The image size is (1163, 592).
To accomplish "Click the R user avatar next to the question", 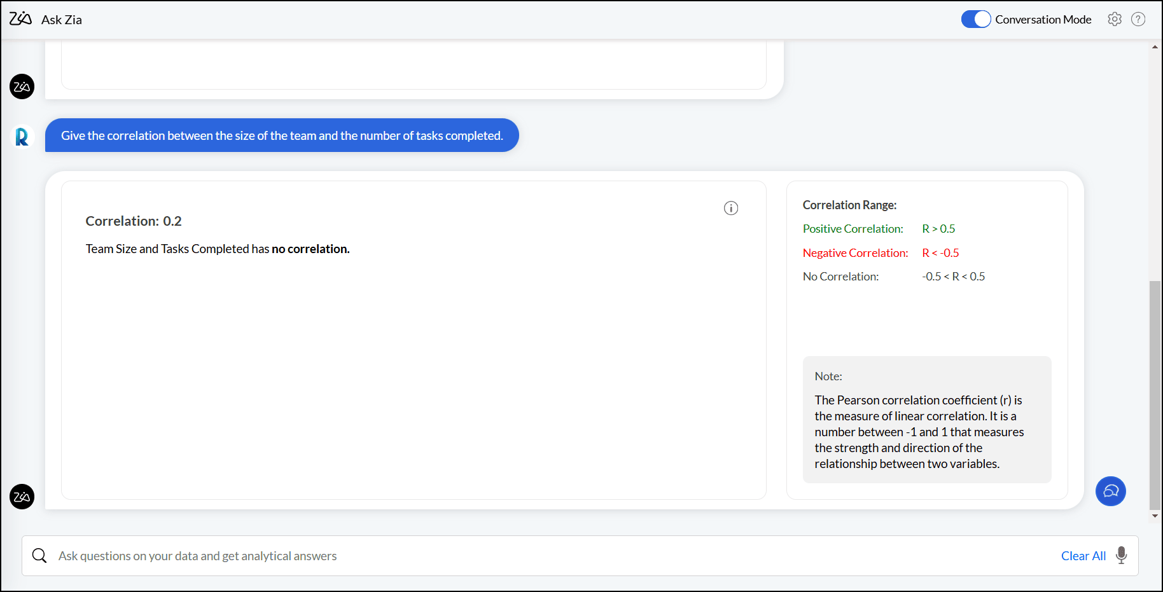I will tap(22, 137).
